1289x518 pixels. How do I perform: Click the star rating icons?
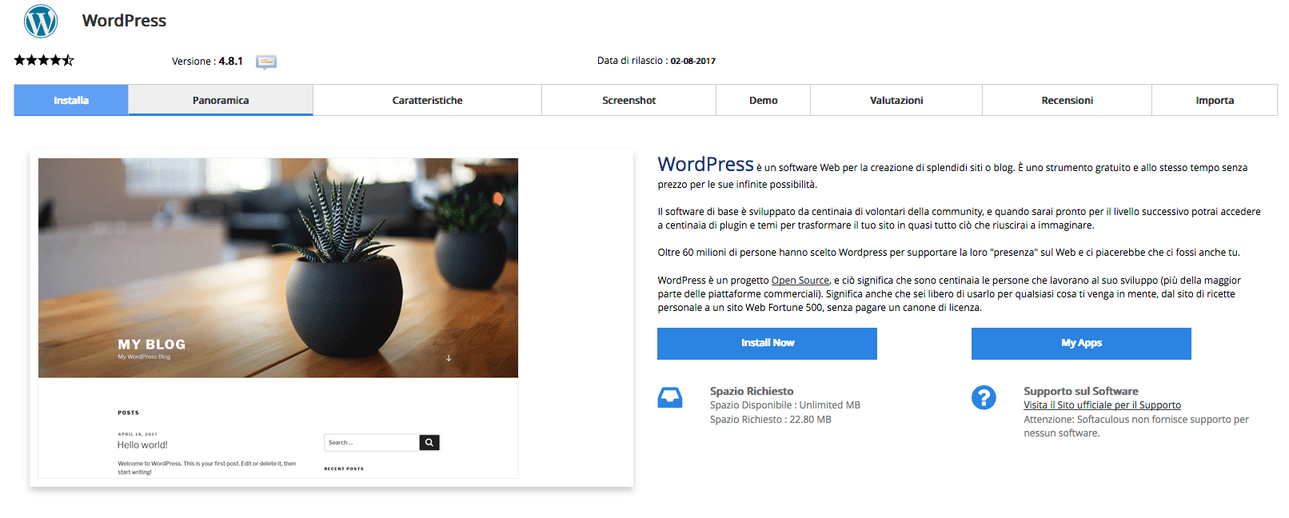[44, 60]
